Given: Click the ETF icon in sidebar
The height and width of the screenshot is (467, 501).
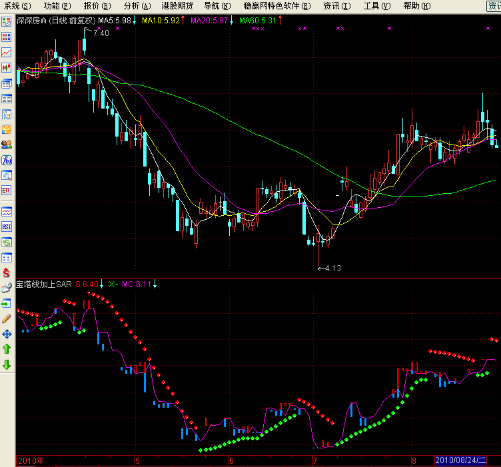Looking at the screenshot, I should click(7, 191).
